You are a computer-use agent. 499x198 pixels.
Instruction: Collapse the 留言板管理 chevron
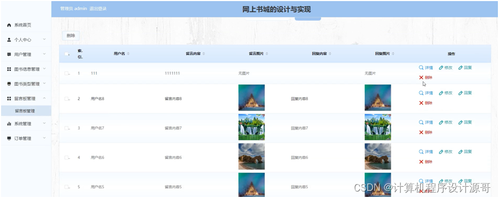pyautogui.click(x=44, y=98)
